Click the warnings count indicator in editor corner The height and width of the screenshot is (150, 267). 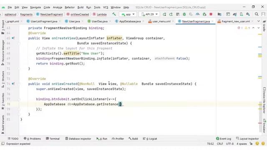(x=247, y=28)
